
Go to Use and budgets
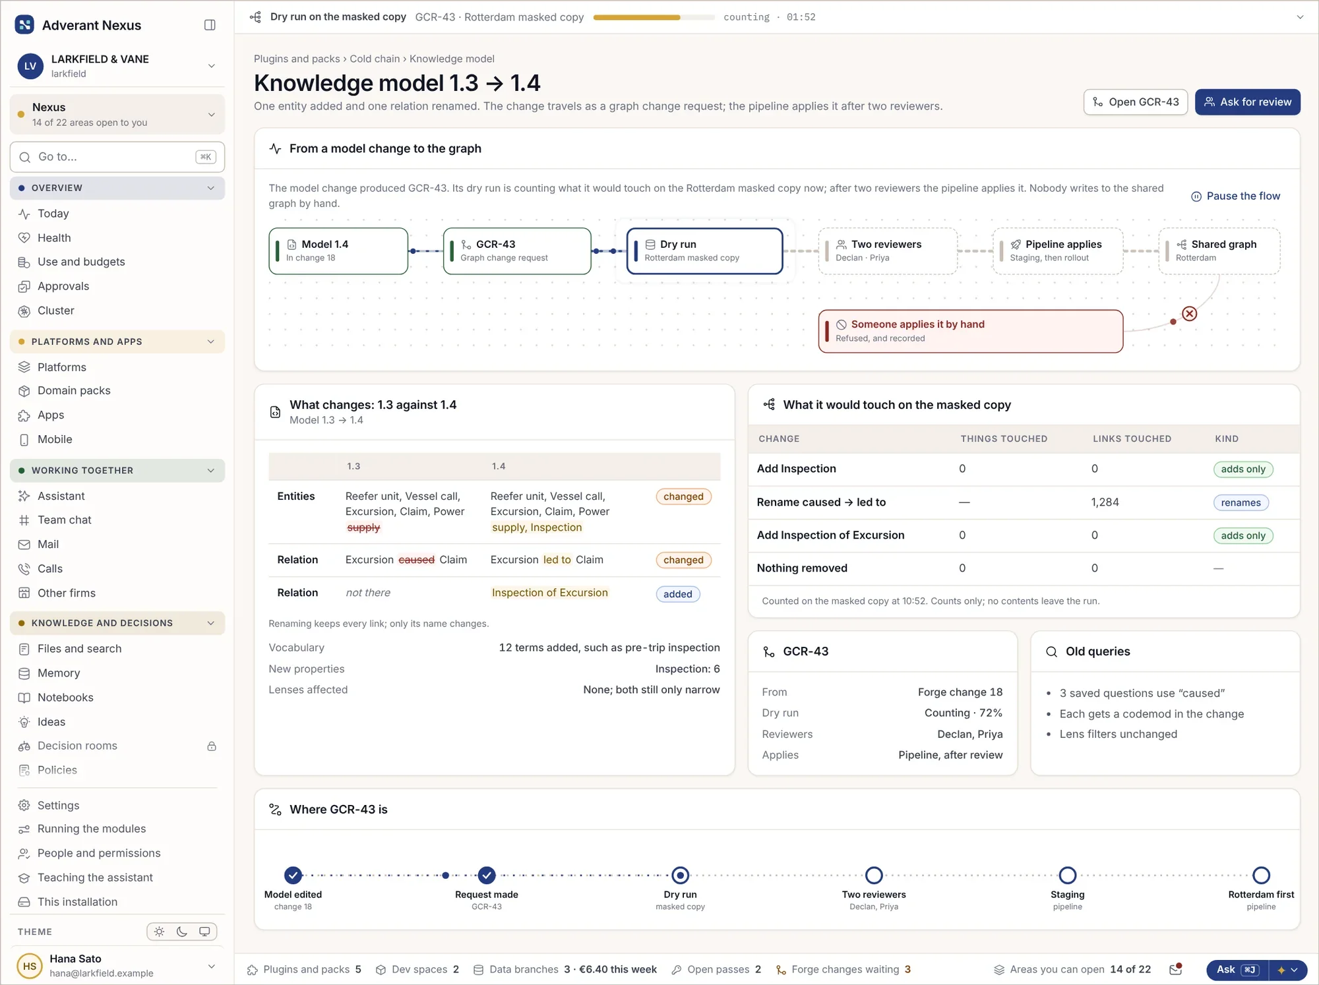(x=117, y=262)
